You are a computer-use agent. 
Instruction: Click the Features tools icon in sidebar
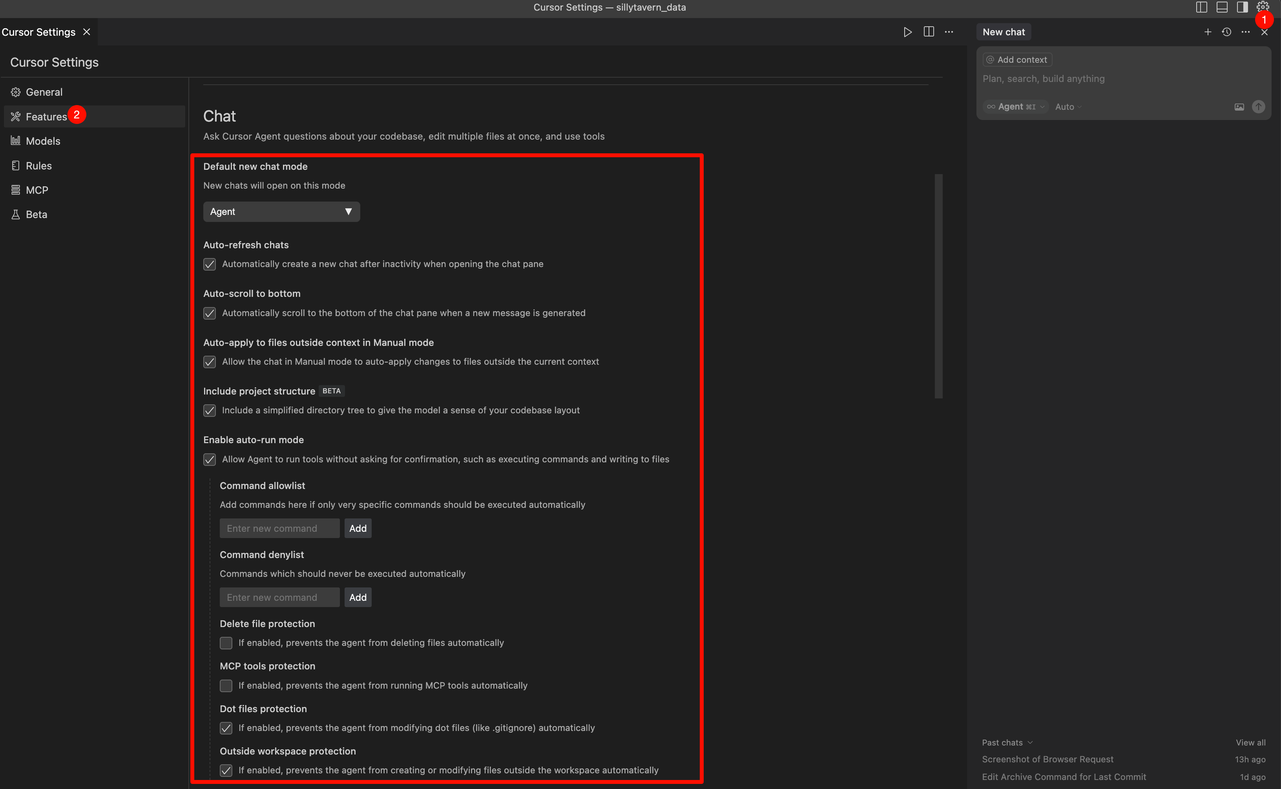(16, 116)
